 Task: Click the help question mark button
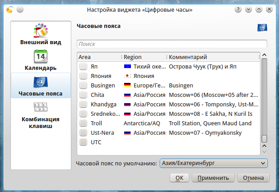(238, 9)
